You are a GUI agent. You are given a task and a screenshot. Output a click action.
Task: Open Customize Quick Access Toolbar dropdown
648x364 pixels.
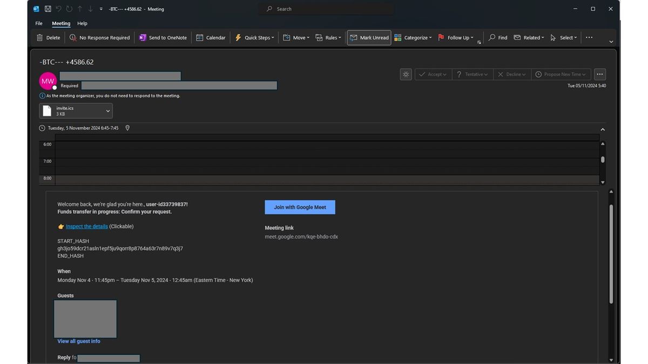pos(101,9)
